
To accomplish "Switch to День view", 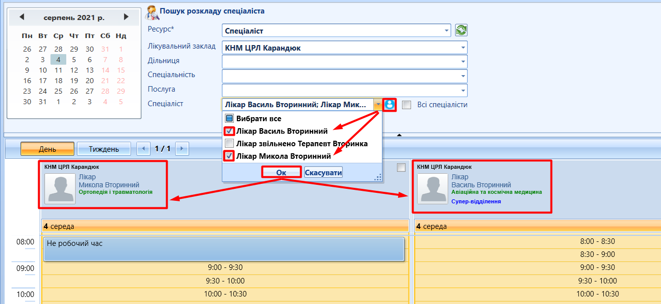I will pos(47,149).
